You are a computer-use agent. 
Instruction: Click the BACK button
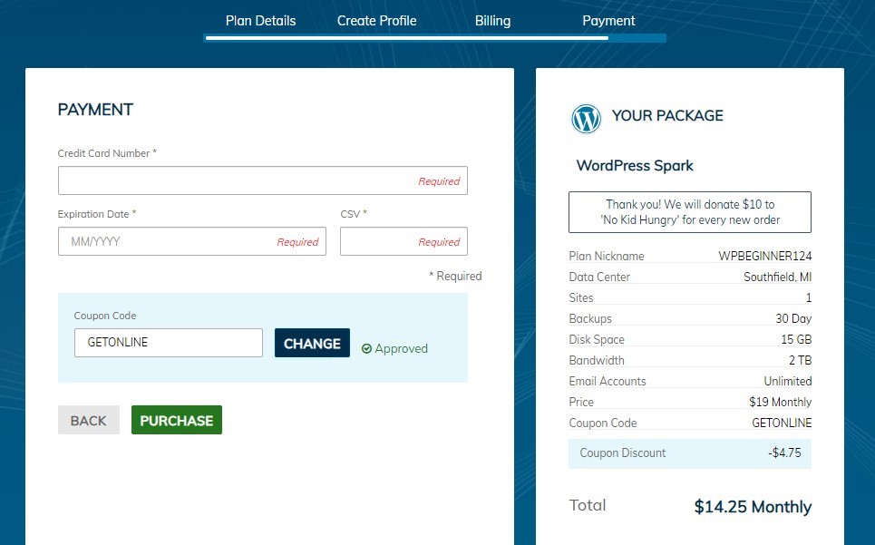(x=89, y=420)
